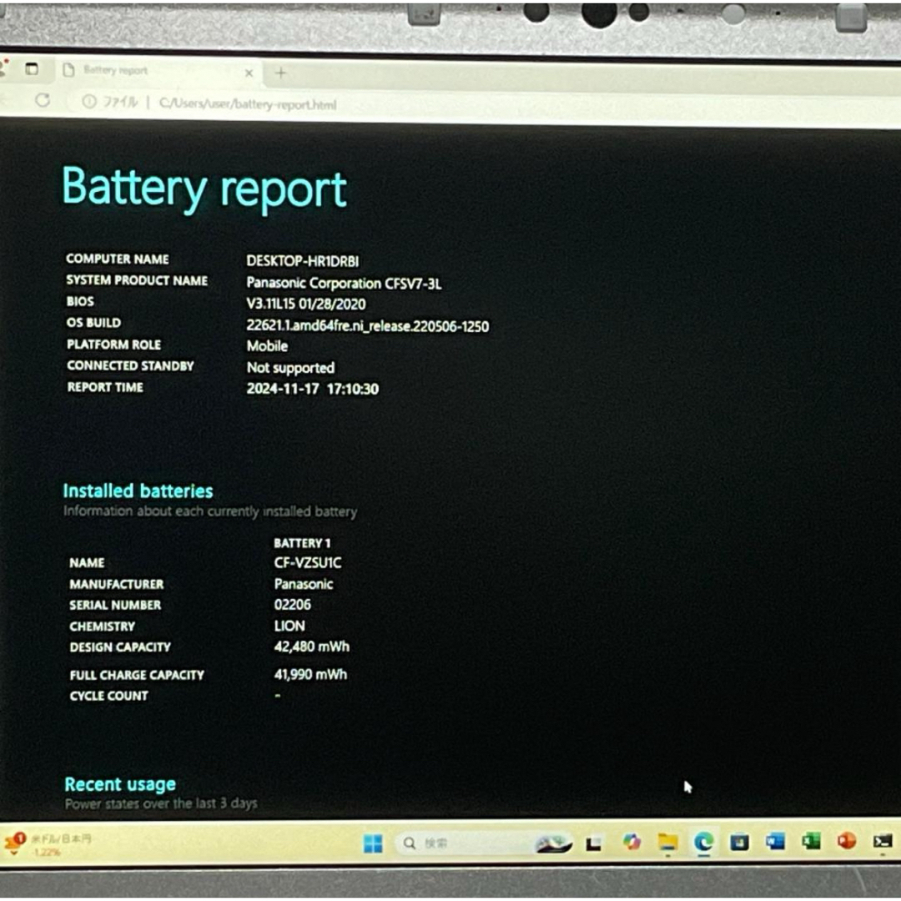Open the Windows Start menu

(x=373, y=843)
